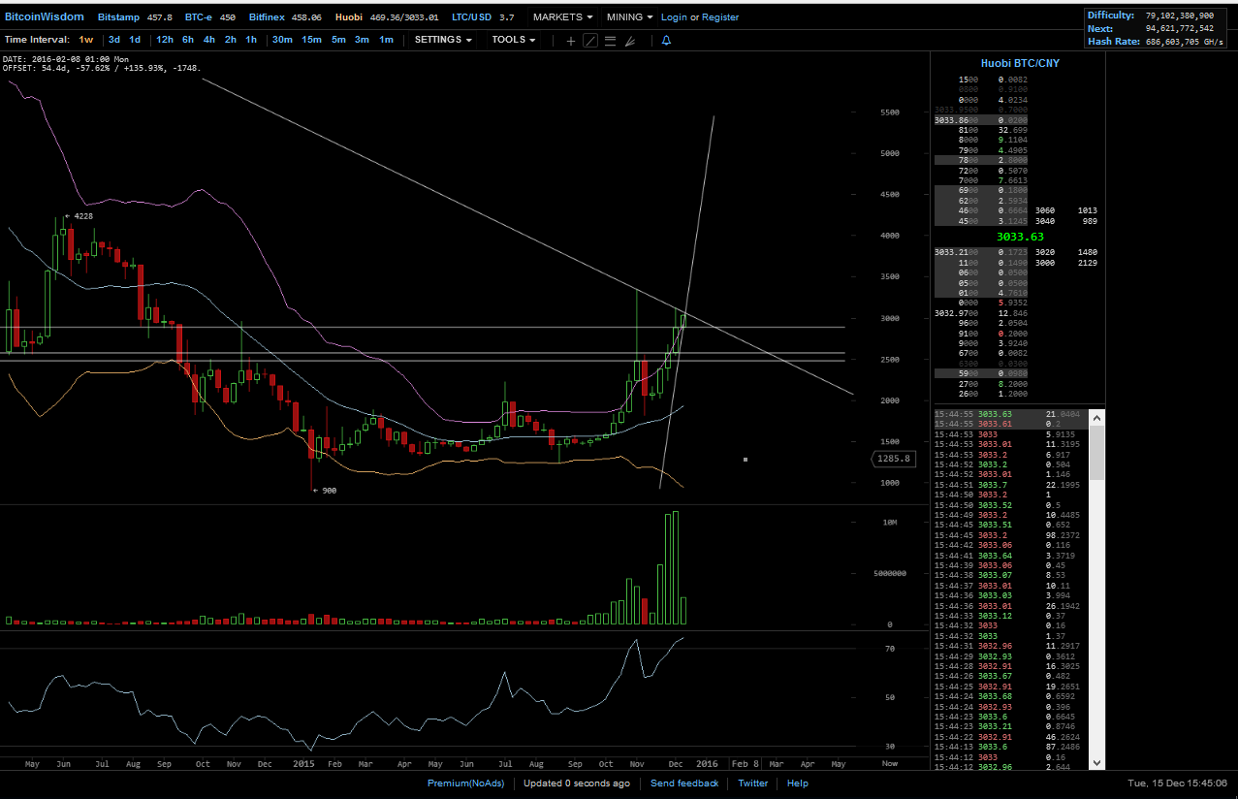This screenshot has height=799, width=1238.
Task: Click the 3000 bid depth row
Action: tap(1064, 263)
